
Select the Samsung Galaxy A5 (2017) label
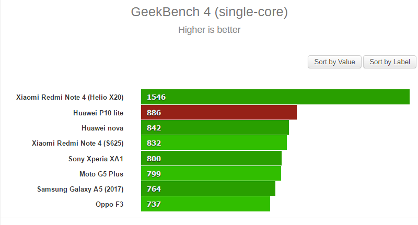80,188
